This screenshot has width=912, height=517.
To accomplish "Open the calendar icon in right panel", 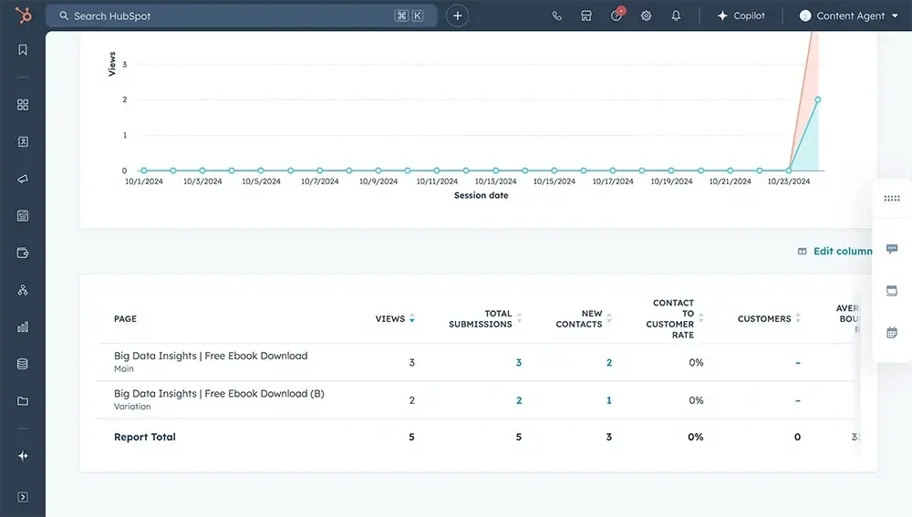I will [x=892, y=333].
